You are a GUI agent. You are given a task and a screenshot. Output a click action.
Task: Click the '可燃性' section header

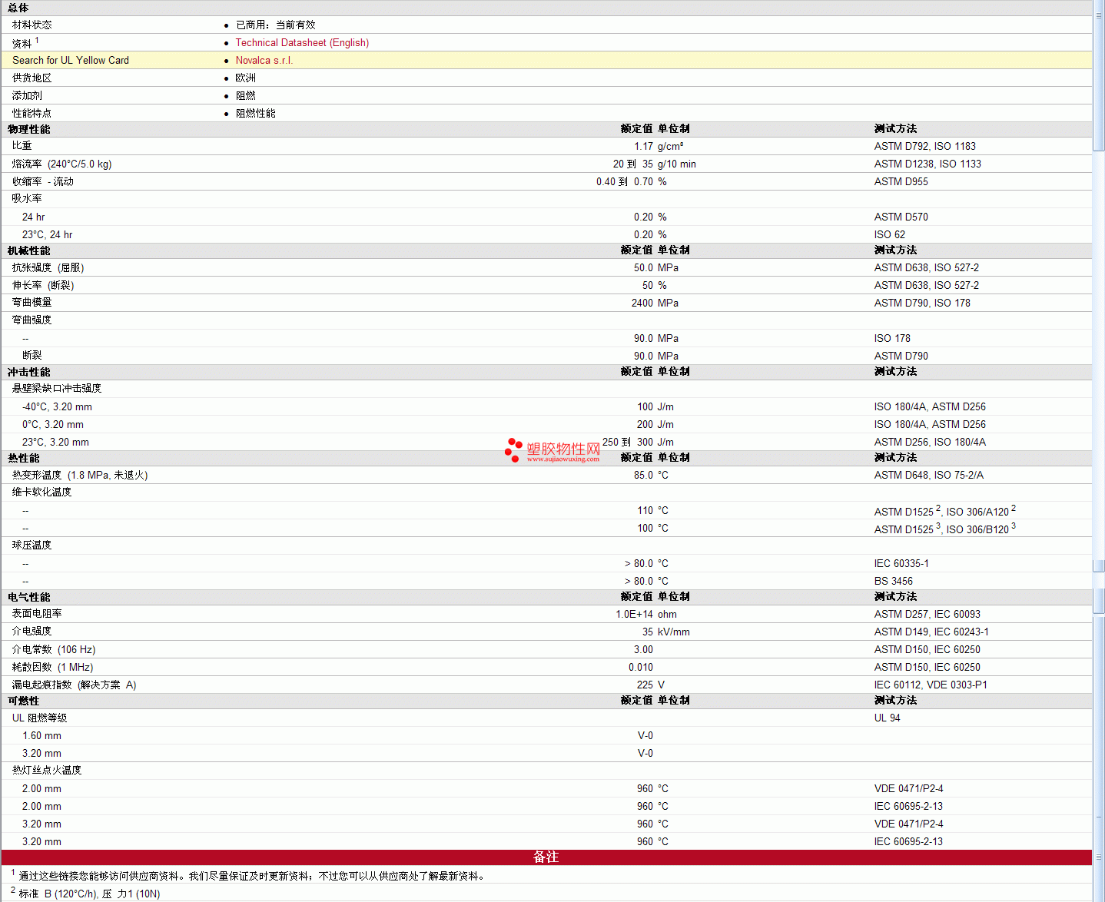24,701
